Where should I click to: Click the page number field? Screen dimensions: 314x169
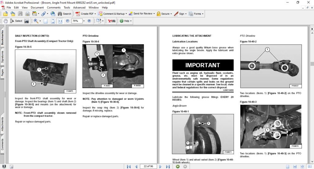pyautogui.click(x=149, y=167)
